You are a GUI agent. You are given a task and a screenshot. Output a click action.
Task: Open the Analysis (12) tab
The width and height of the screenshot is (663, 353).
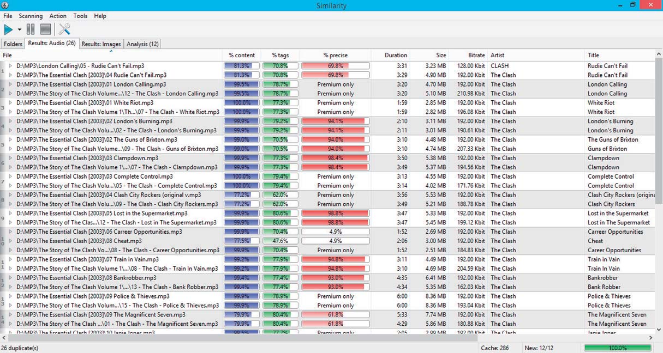(x=142, y=44)
